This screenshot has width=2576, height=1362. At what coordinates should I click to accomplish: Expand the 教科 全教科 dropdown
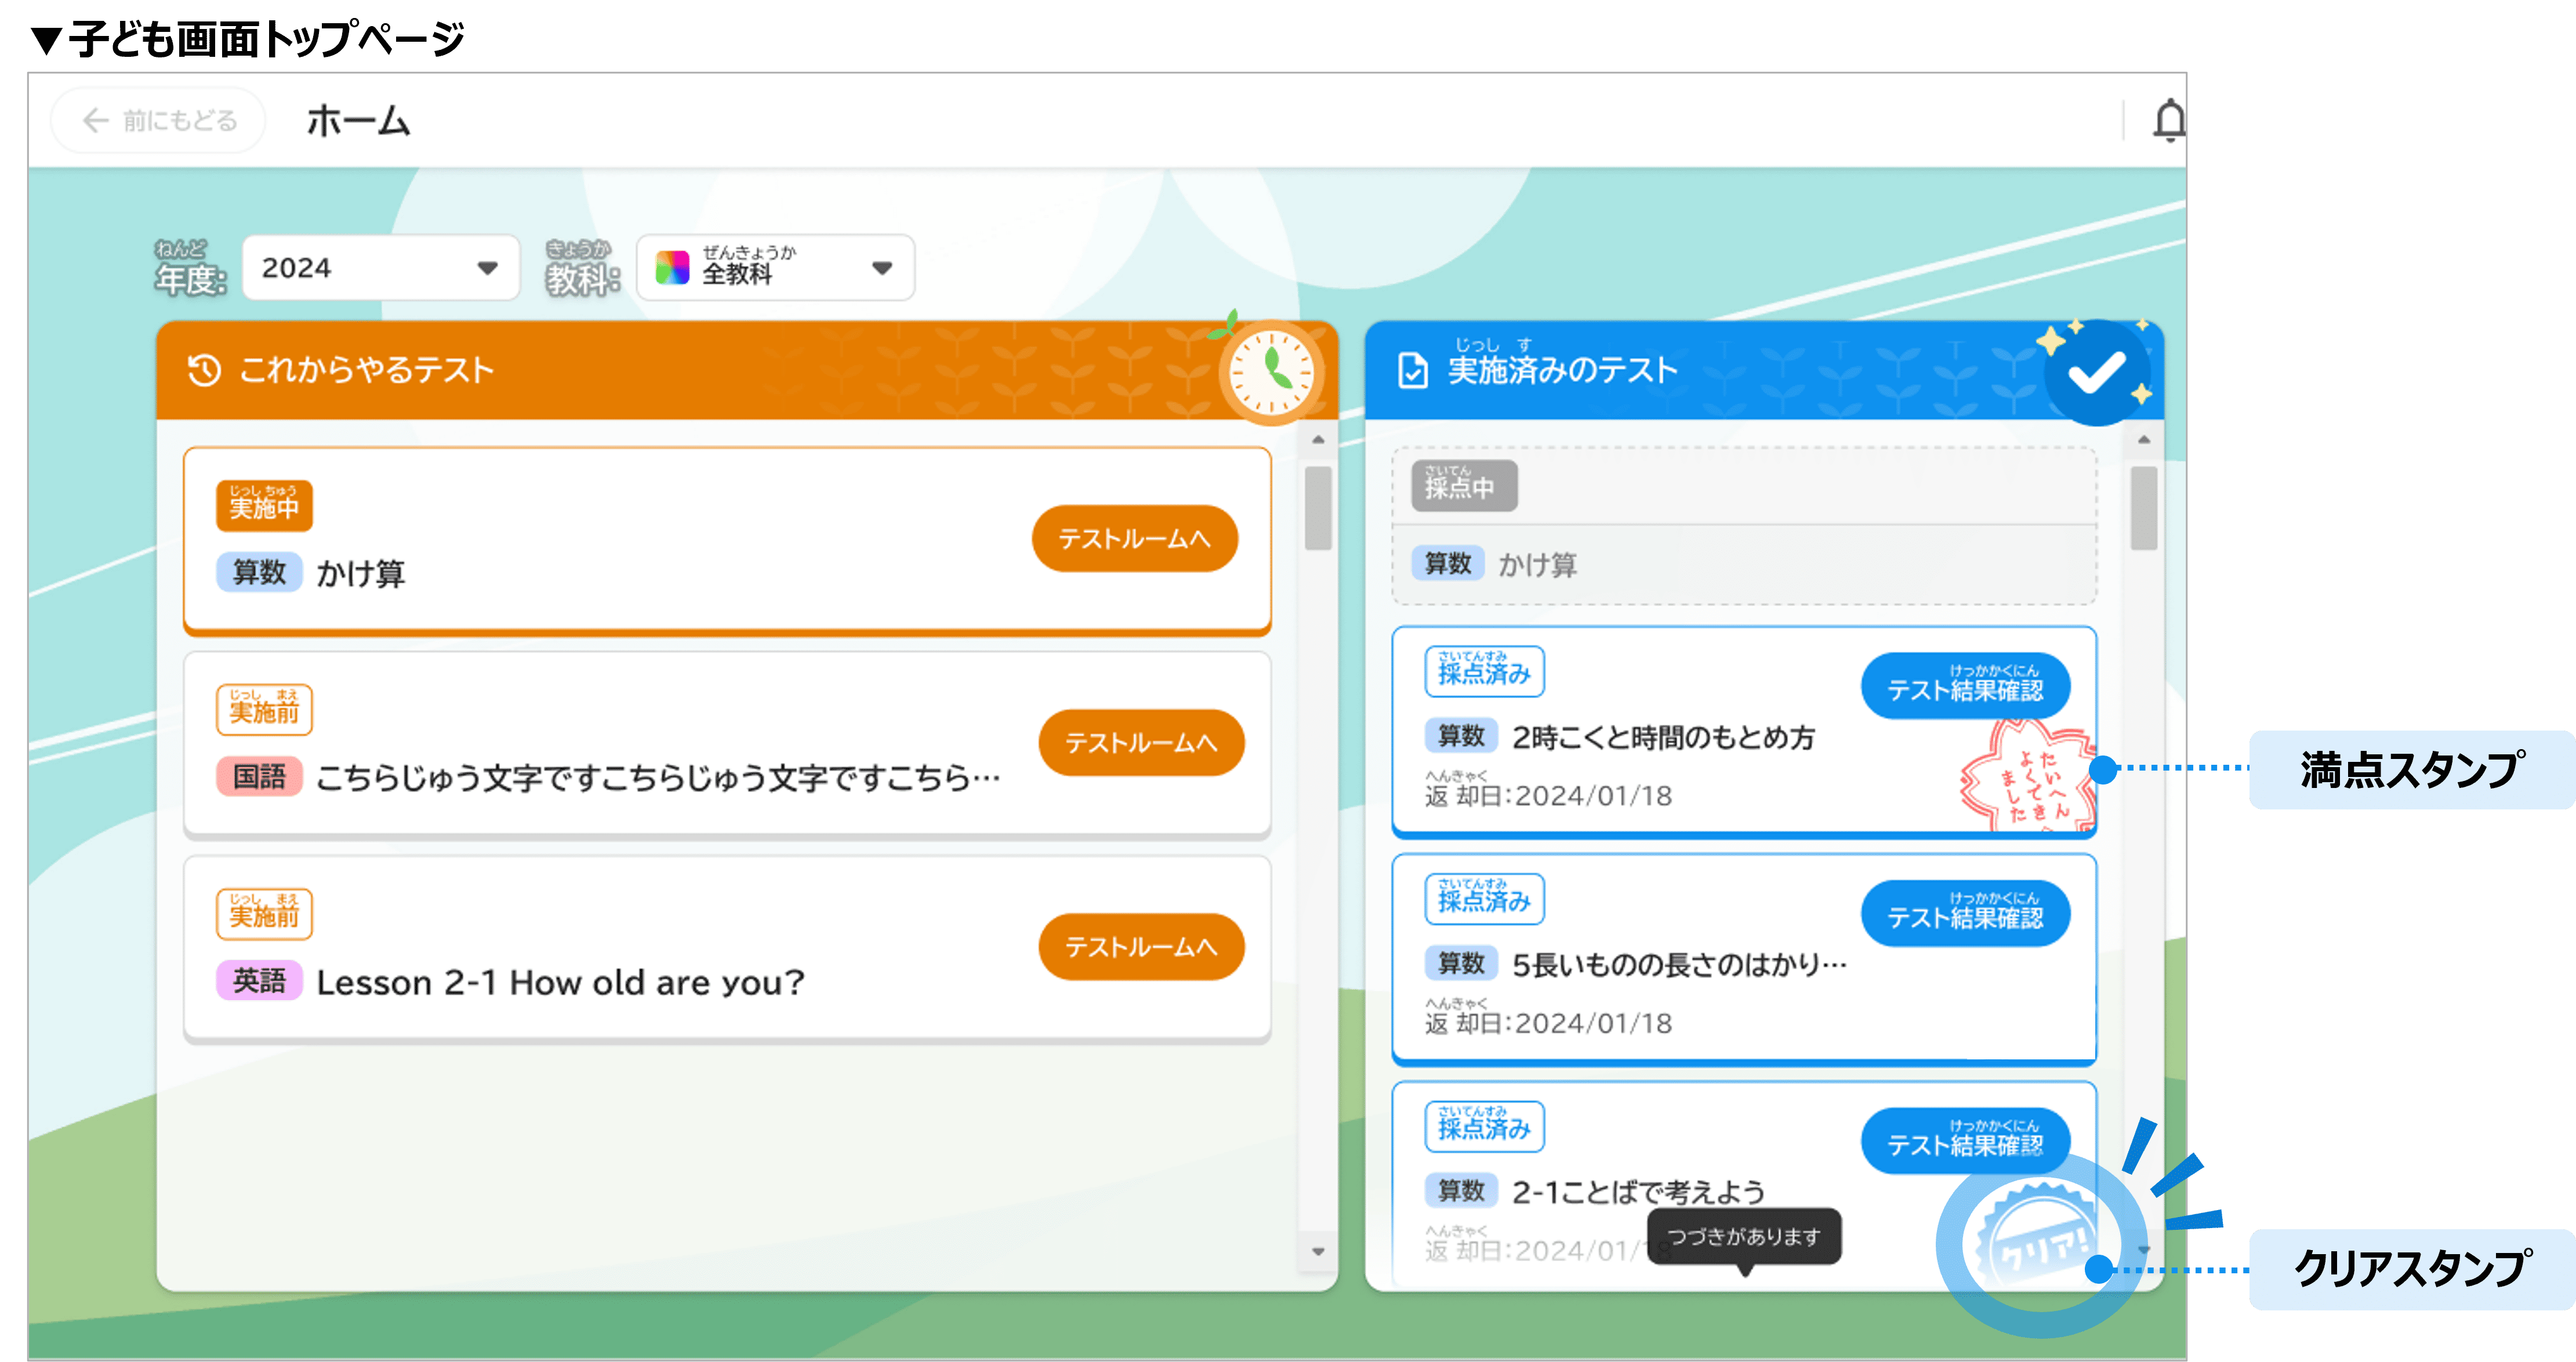coord(775,268)
